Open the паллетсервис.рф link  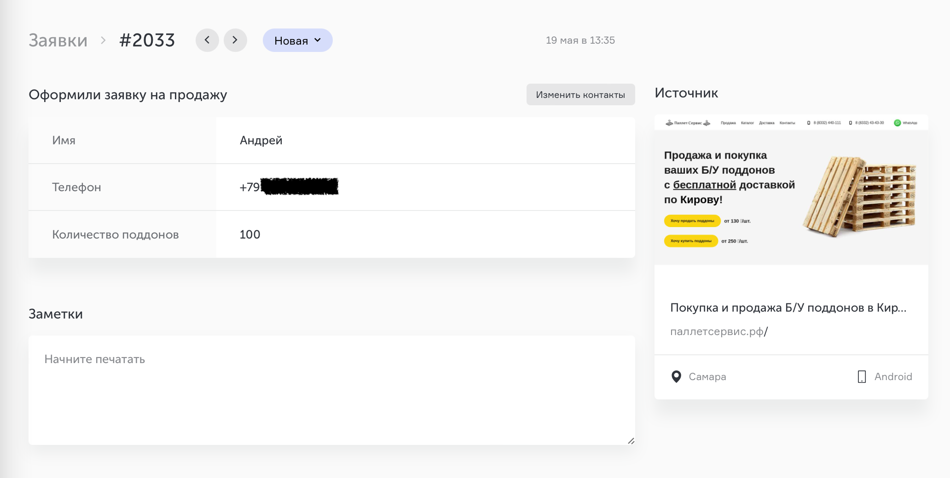[x=718, y=331]
